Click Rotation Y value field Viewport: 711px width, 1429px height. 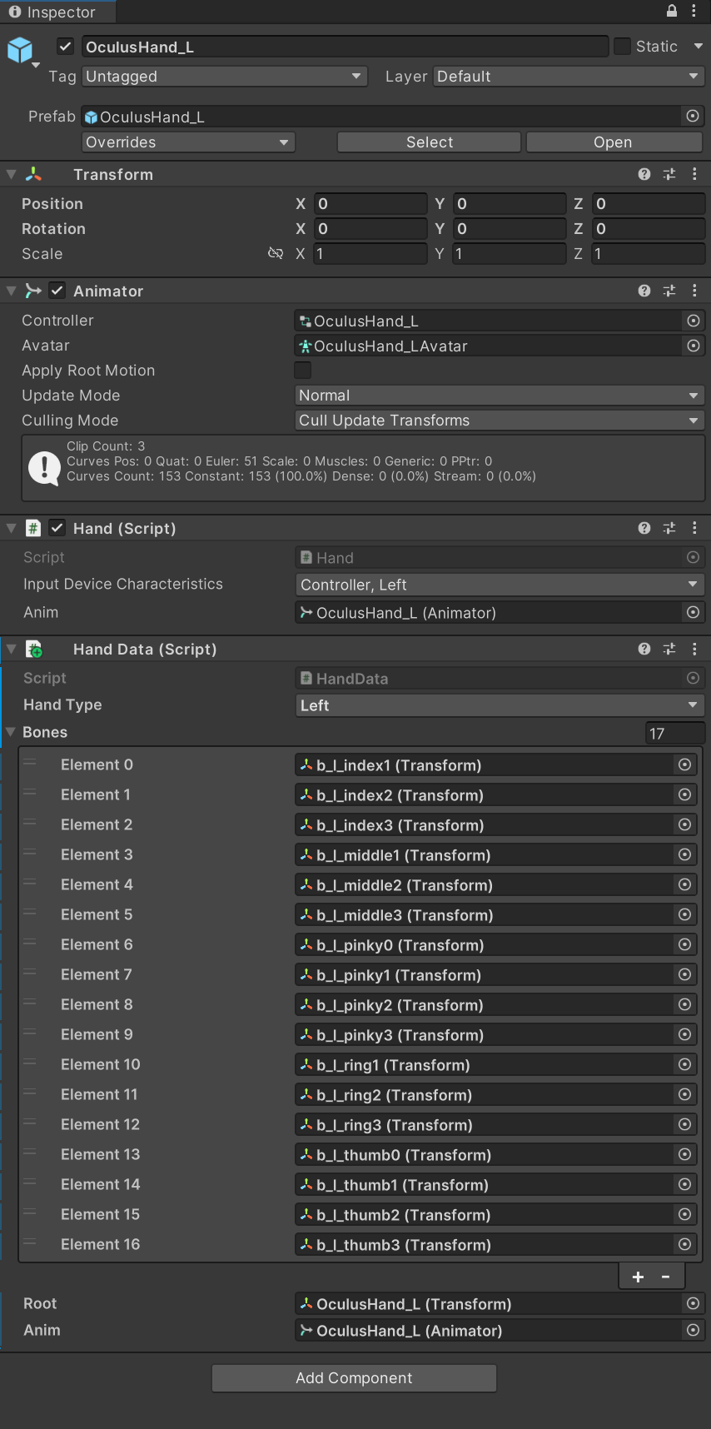[x=510, y=229]
